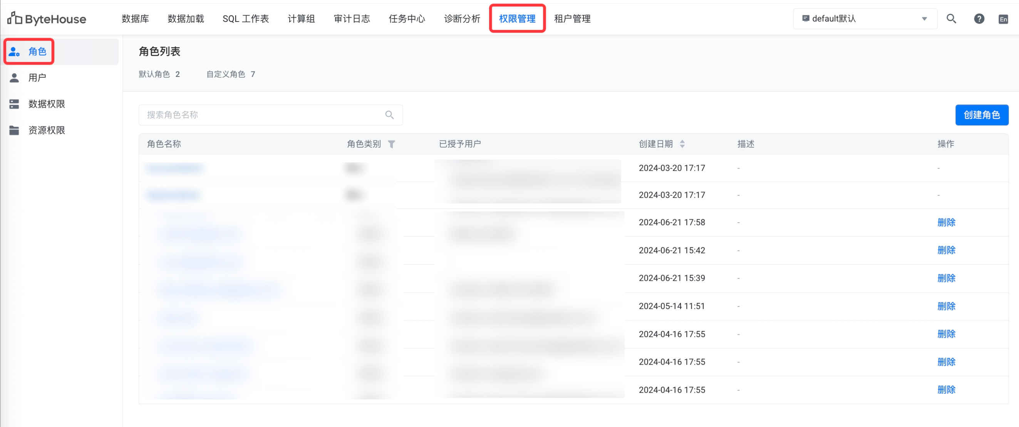Click the search icon in role search box
The image size is (1019, 427).
(389, 115)
